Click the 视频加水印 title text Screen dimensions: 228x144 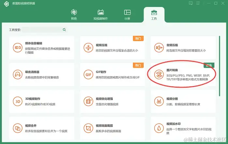174,124
